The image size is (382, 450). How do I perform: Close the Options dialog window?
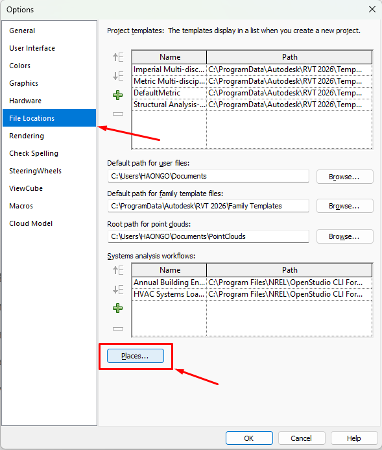tap(372, 9)
